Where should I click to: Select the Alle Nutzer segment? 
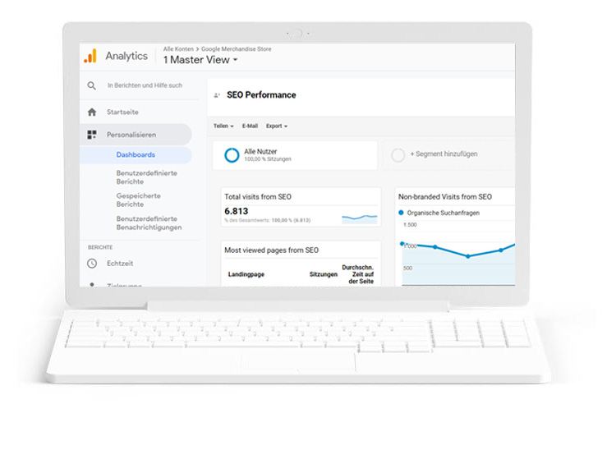point(295,155)
